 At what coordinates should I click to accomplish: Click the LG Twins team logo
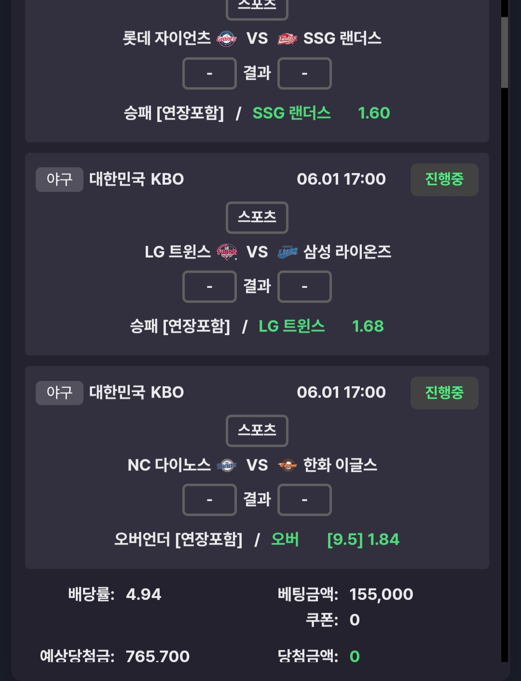(227, 252)
